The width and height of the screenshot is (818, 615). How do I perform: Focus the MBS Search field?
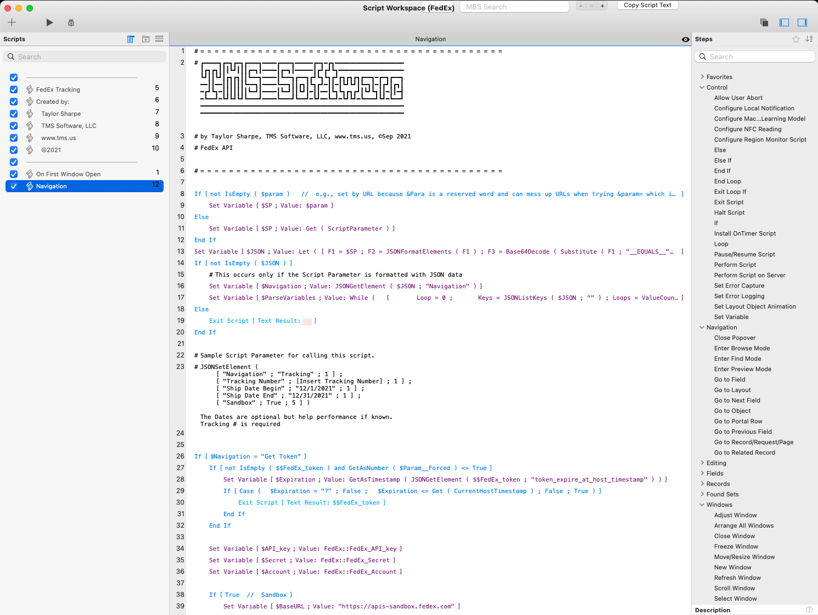coord(514,7)
